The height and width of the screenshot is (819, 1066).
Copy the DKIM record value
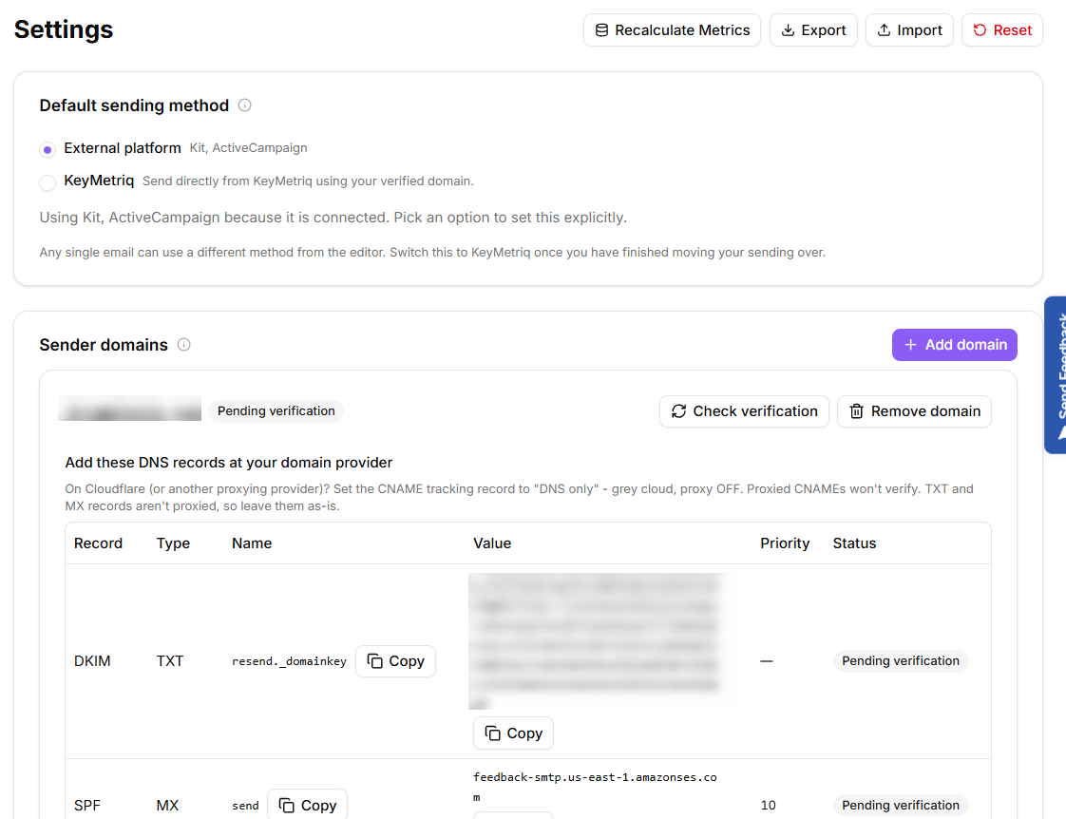[x=513, y=733]
